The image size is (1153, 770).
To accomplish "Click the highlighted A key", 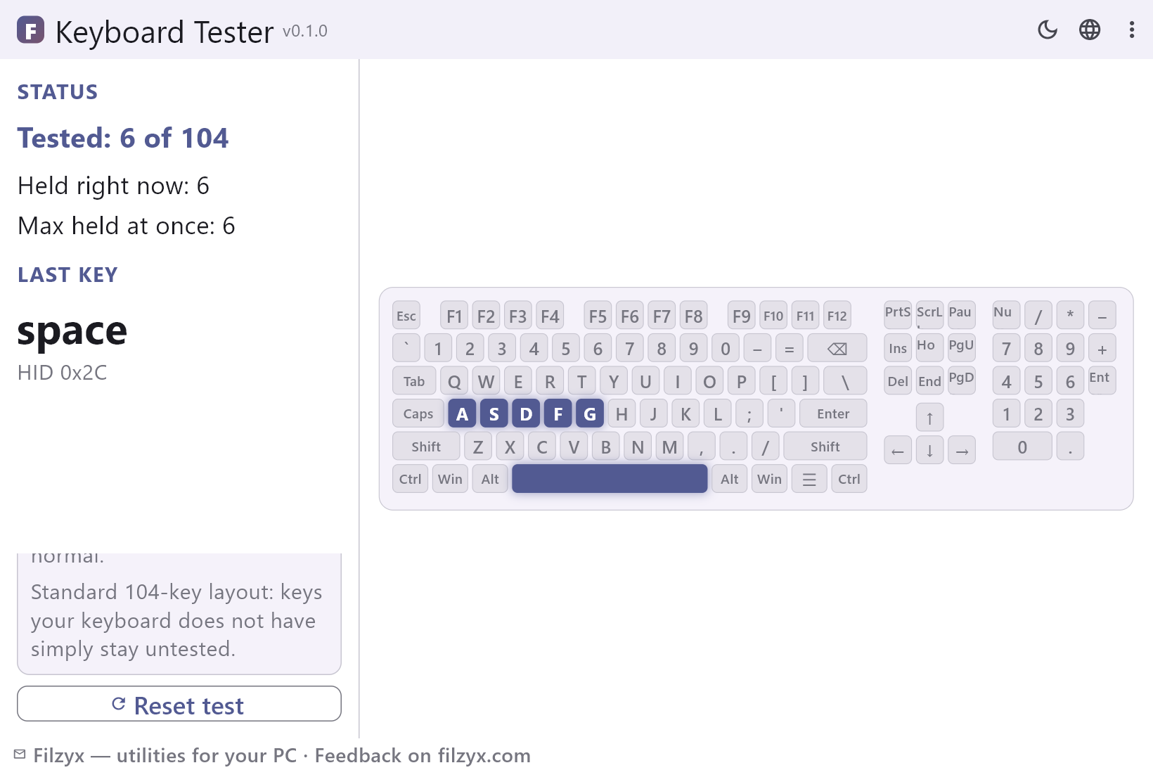I will click(x=462, y=414).
